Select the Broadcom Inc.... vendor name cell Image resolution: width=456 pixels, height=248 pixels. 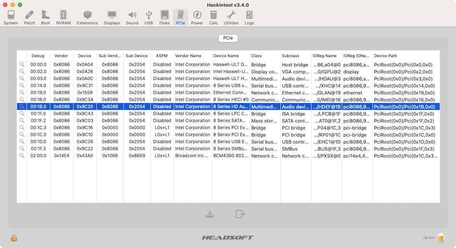pos(192,156)
